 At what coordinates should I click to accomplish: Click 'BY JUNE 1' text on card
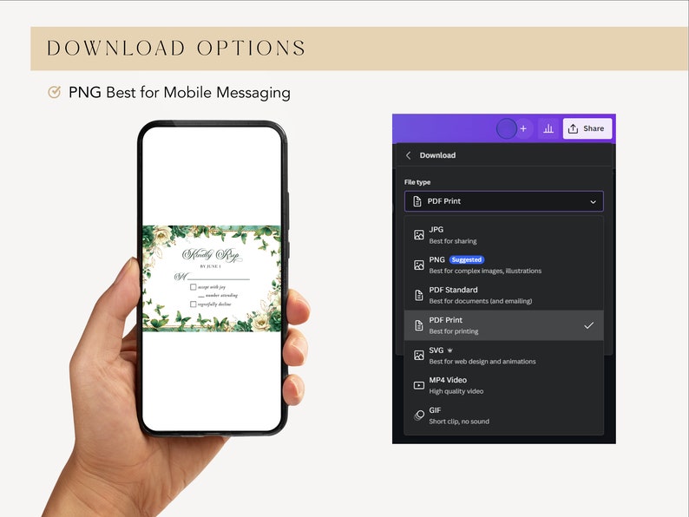pyautogui.click(x=211, y=266)
